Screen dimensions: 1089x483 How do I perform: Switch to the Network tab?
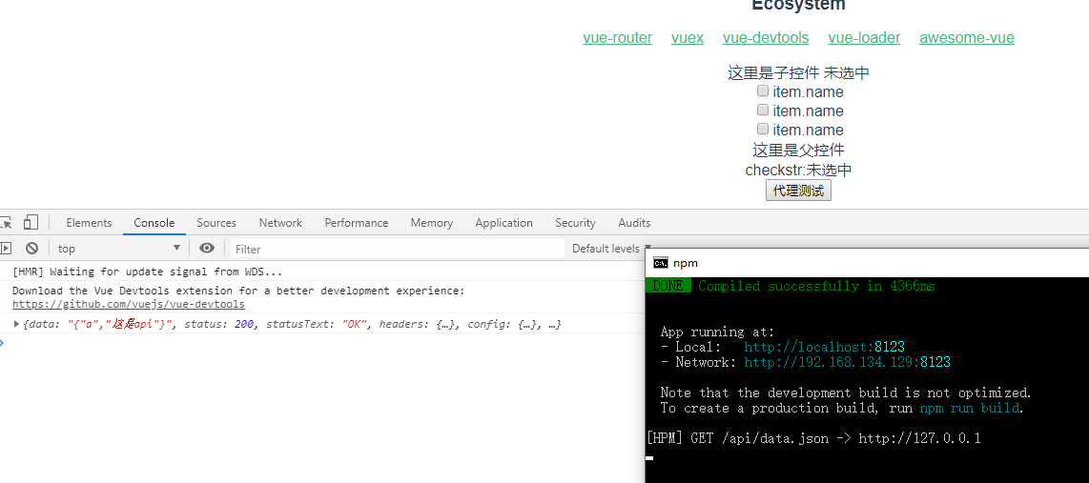pyautogui.click(x=280, y=223)
